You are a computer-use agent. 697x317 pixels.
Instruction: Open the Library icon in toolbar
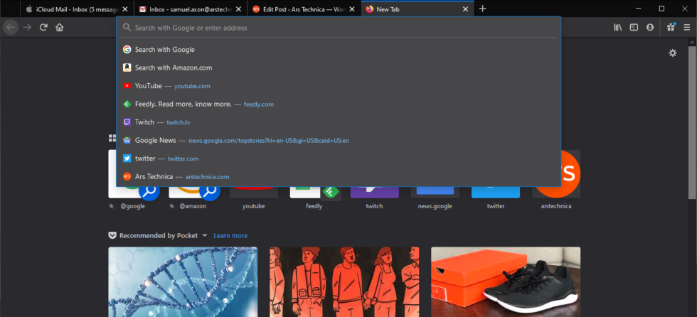coord(618,28)
